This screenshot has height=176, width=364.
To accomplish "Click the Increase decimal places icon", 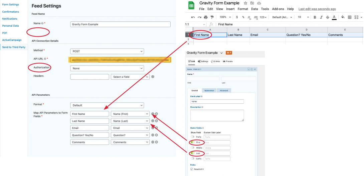I will [256, 17].
